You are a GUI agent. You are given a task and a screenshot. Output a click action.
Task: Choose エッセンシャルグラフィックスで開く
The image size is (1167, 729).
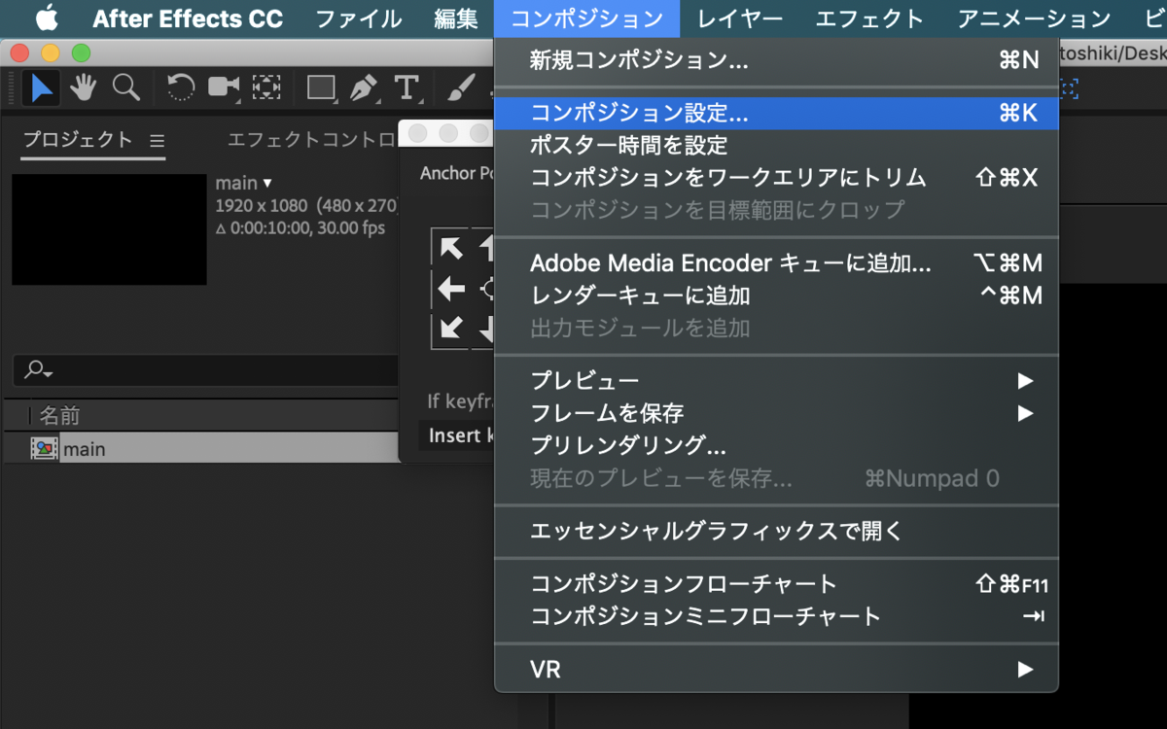(x=776, y=531)
